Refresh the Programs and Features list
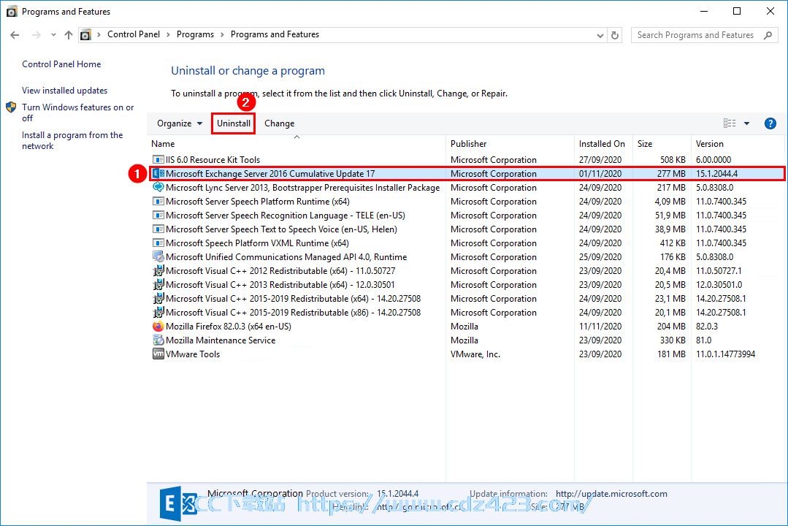This screenshot has width=788, height=526. pos(615,35)
